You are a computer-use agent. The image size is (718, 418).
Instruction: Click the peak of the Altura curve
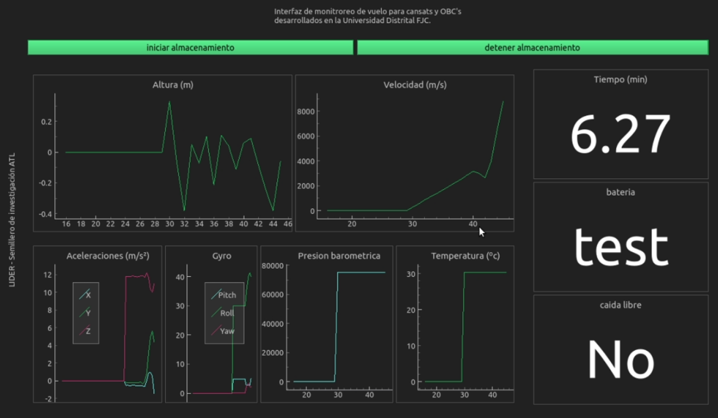click(x=170, y=101)
